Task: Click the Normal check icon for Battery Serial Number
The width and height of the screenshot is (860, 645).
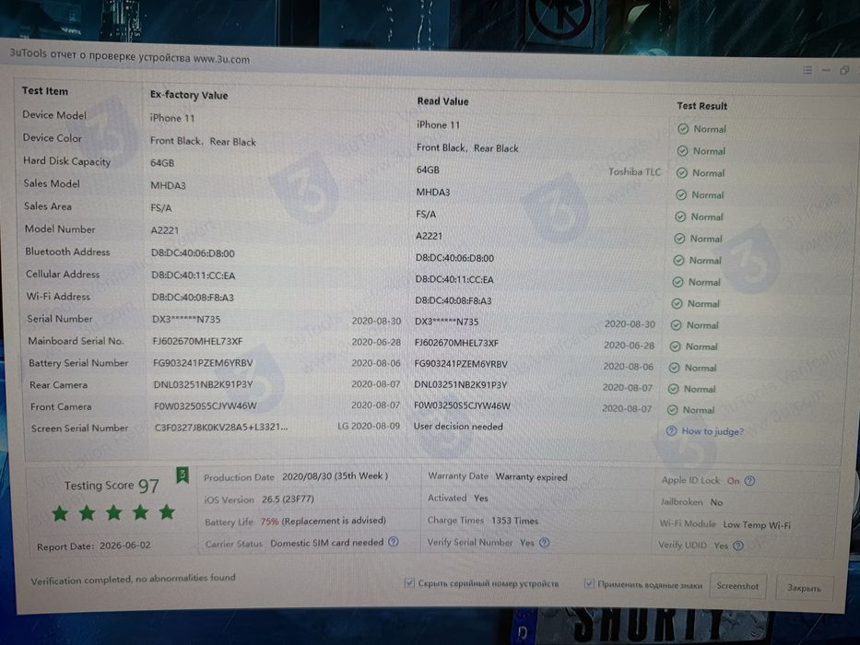Action: click(x=675, y=368)
